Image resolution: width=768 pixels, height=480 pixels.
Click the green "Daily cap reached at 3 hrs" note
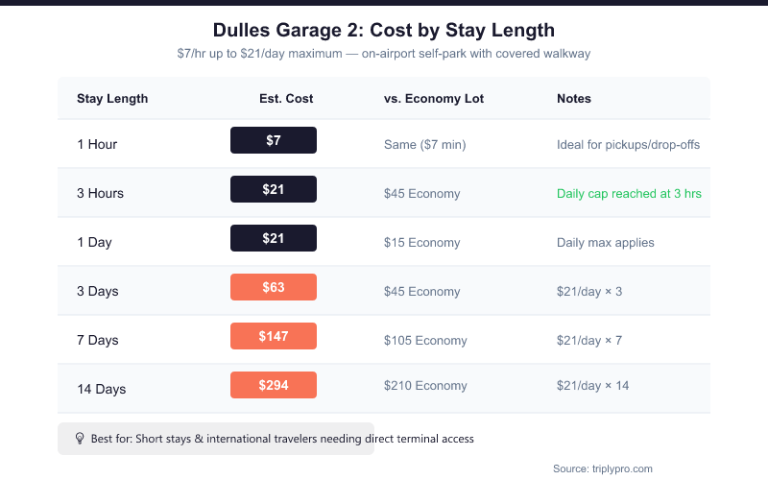coord(629,193)
